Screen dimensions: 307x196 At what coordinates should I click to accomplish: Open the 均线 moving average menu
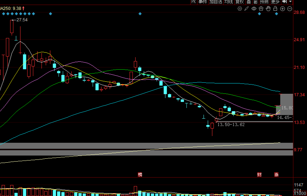point(229,2)
